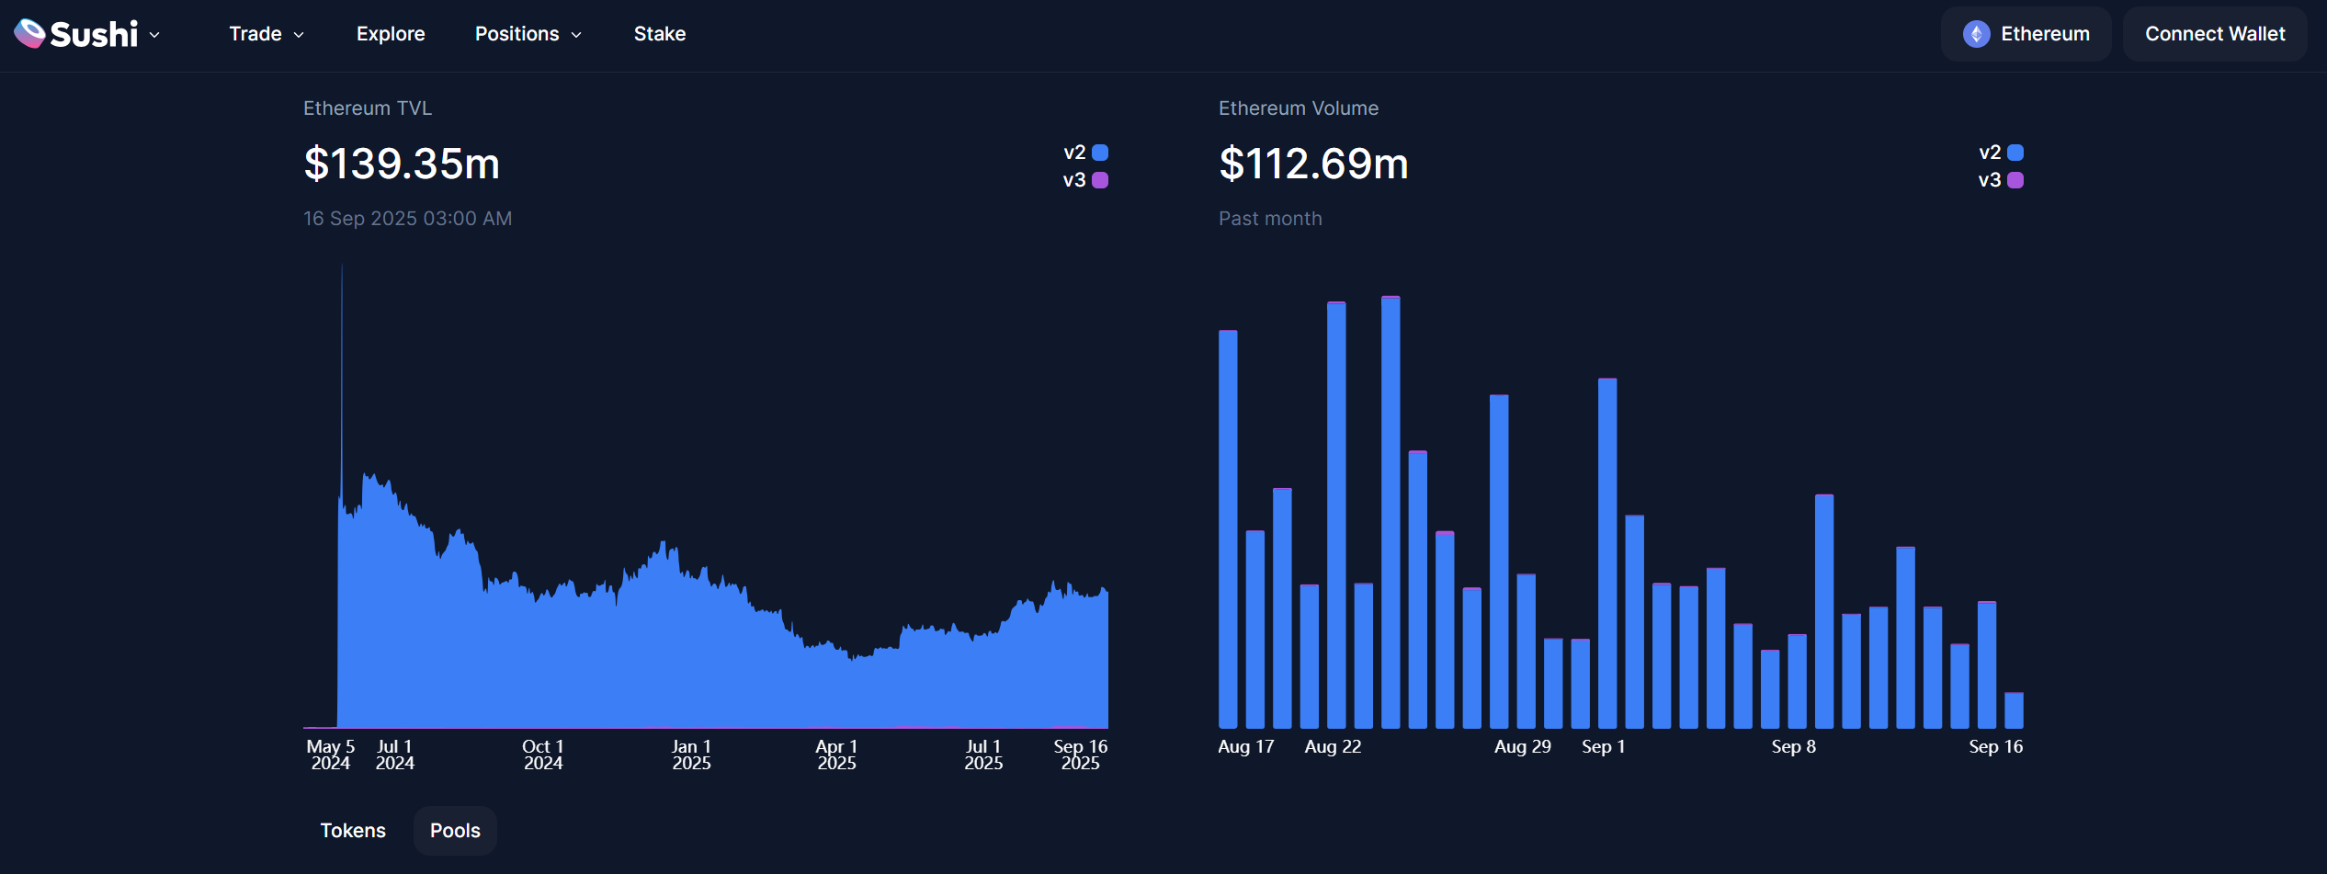Open the Trade dropdown menu
2327x874 pixels.
click(x=266, y=34)
